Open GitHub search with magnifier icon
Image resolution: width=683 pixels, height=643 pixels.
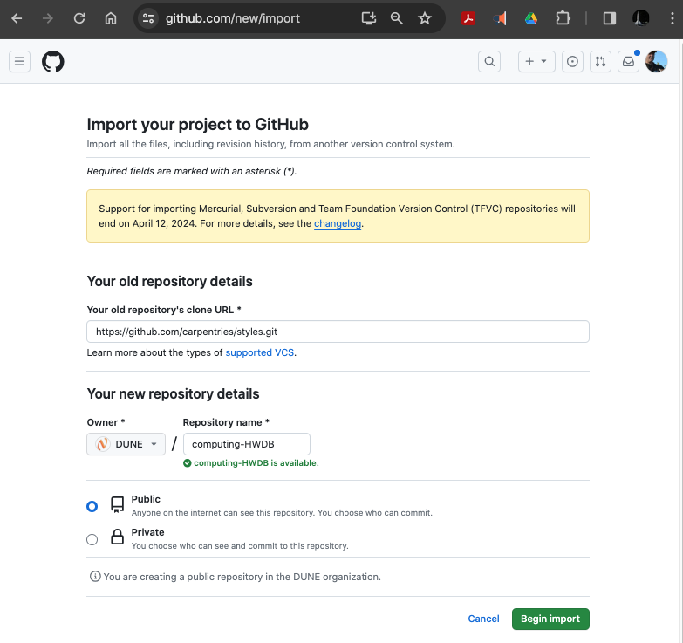coord(490,61)
